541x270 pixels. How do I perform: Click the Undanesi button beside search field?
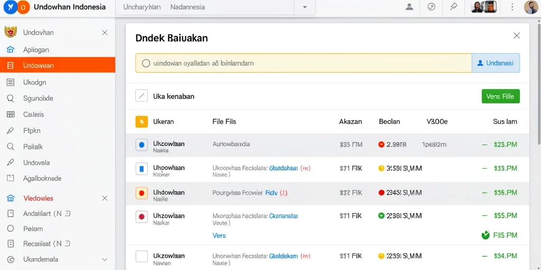coord(496,63)
